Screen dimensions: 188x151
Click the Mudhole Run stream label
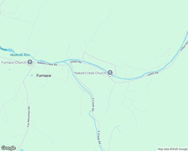pos(20,55)
